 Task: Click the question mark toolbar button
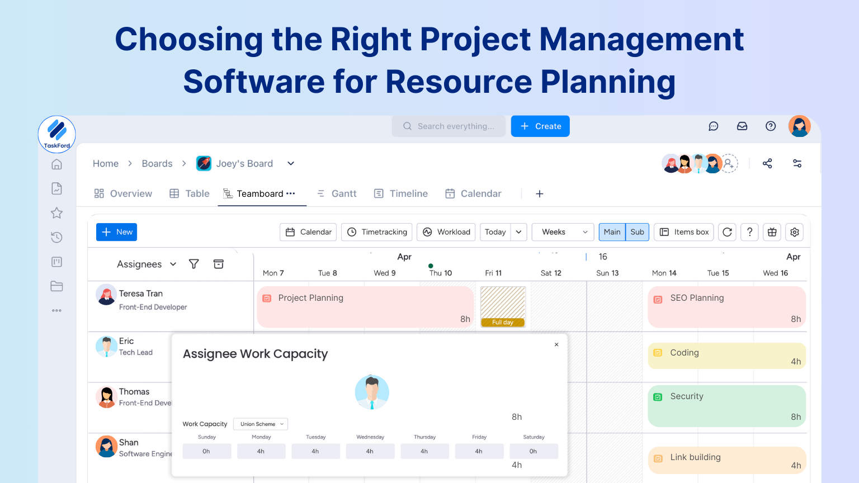pos(750,232)
